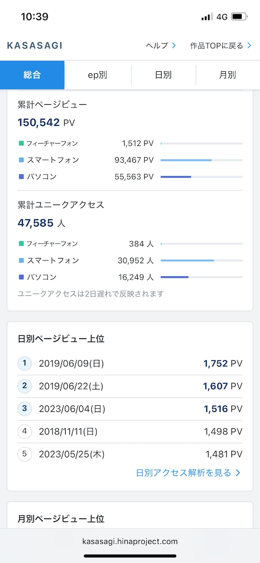Tap the kasasagi.hinaproject.com address bar

(130, 541)
